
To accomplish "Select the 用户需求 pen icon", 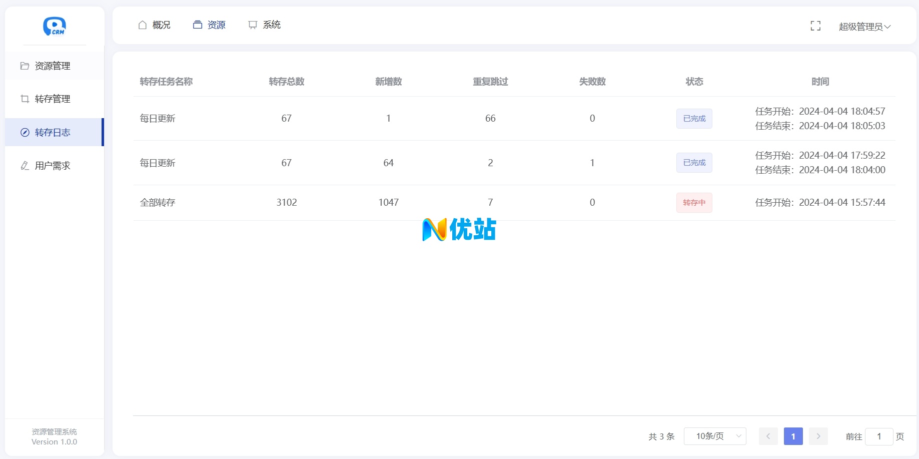I will coord(25,166).
